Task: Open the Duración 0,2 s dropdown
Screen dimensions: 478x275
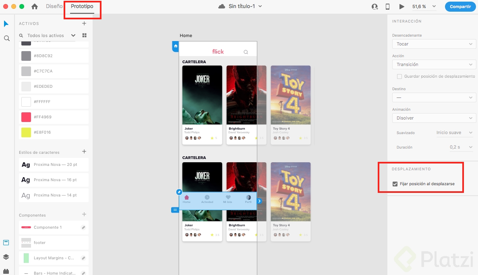Action: [x=461, y=147]
